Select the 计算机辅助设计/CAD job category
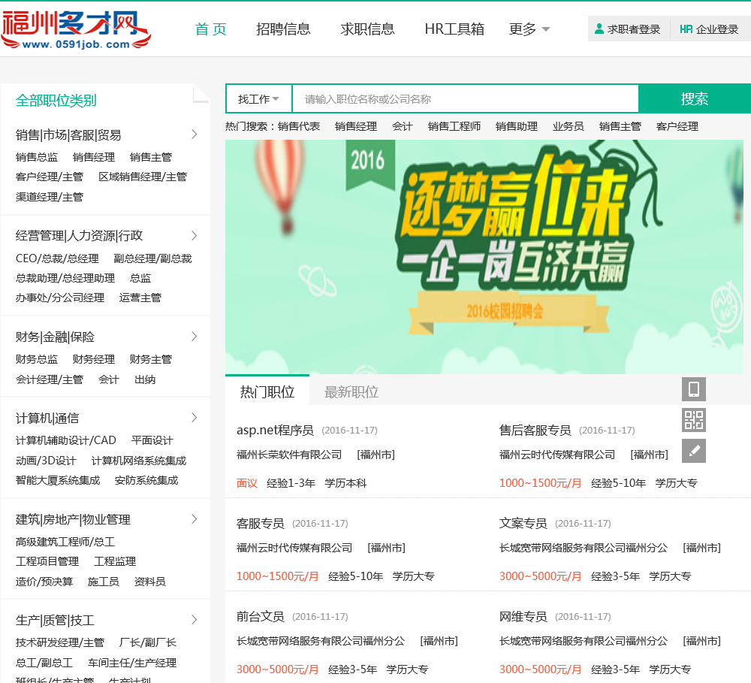This screenshot has width=751, height=683. [x=65, y=440]
